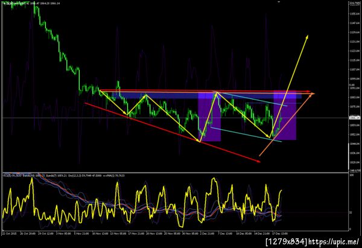
Task: Click the 25 Nov 05:00 time label
Action: point(172,234)
